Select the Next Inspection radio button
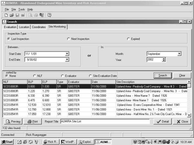This screenshot has height=145, width=194. pos(68,39)
